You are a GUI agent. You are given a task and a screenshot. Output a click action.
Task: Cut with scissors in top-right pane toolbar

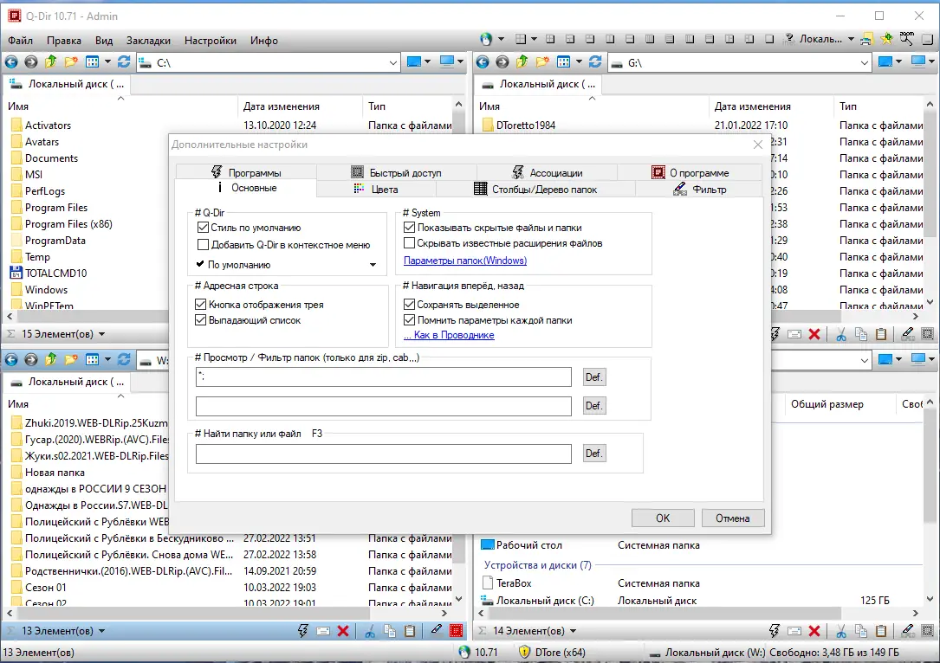coord(841,334)
